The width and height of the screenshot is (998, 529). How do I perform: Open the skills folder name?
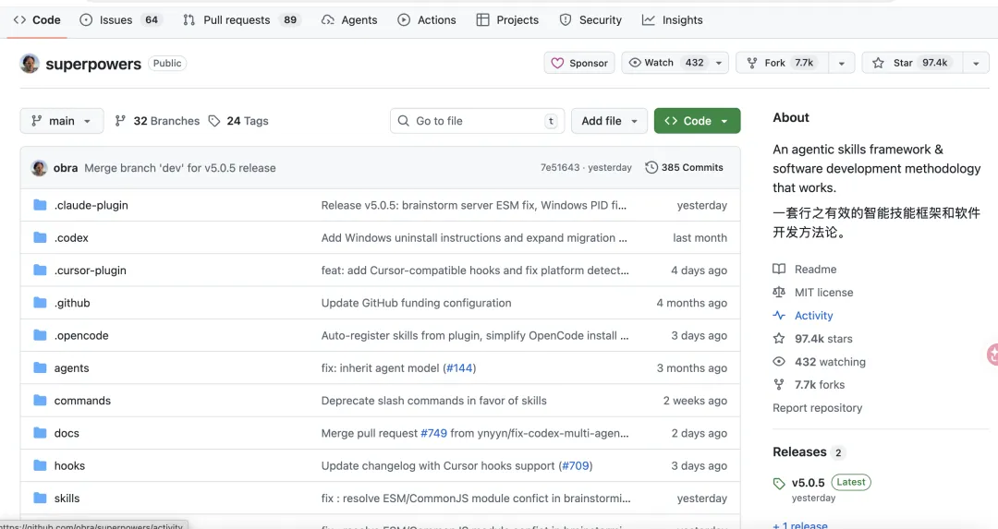(x=67, y=498)
